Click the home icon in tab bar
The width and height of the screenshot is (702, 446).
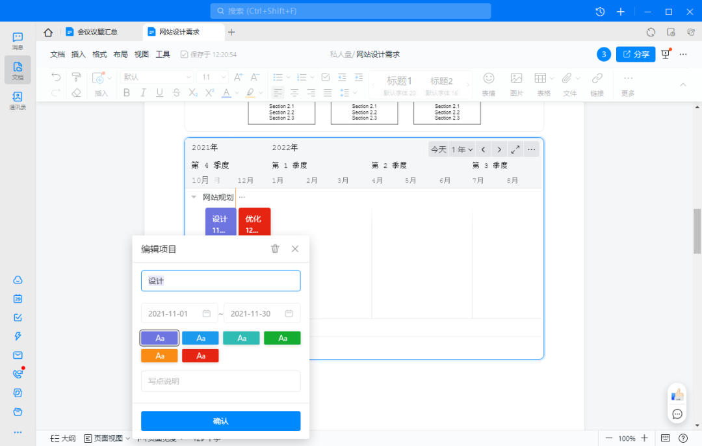pos(48,33)
